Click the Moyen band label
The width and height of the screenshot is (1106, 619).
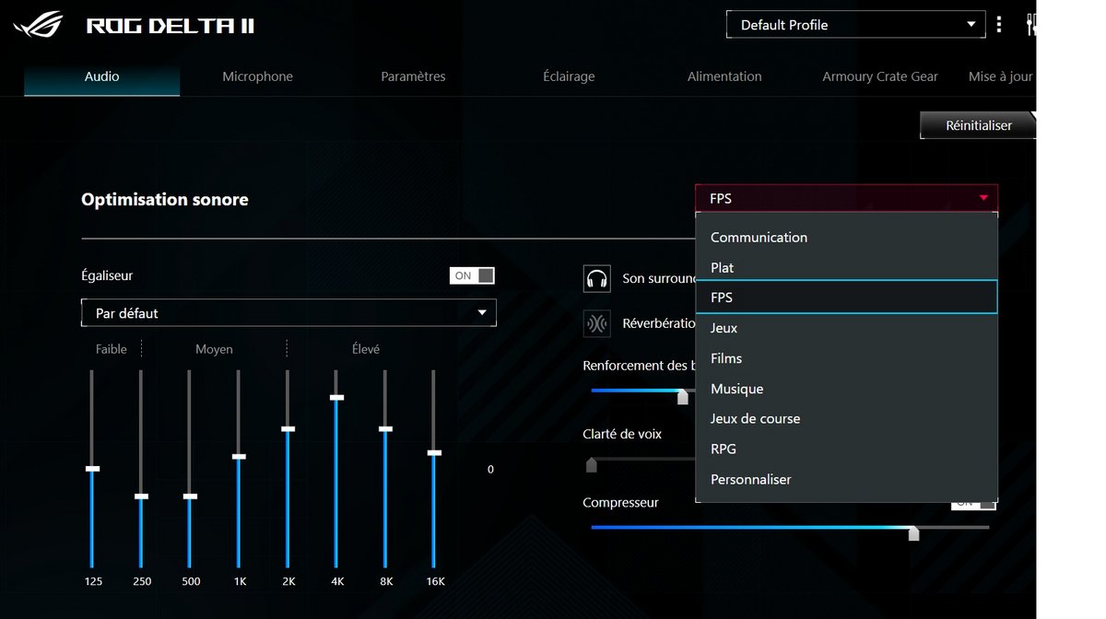click(214, 349)
